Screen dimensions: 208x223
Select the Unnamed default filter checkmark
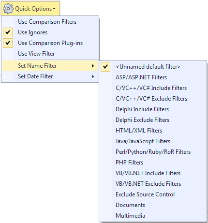coord(105,67)
